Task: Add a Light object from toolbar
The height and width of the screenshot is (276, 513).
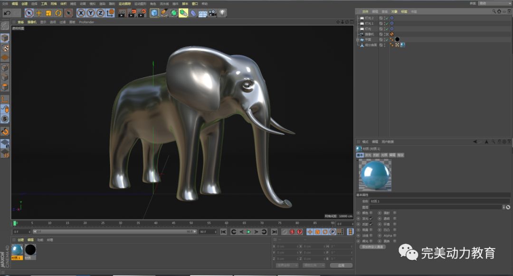Action: point(222,13)
